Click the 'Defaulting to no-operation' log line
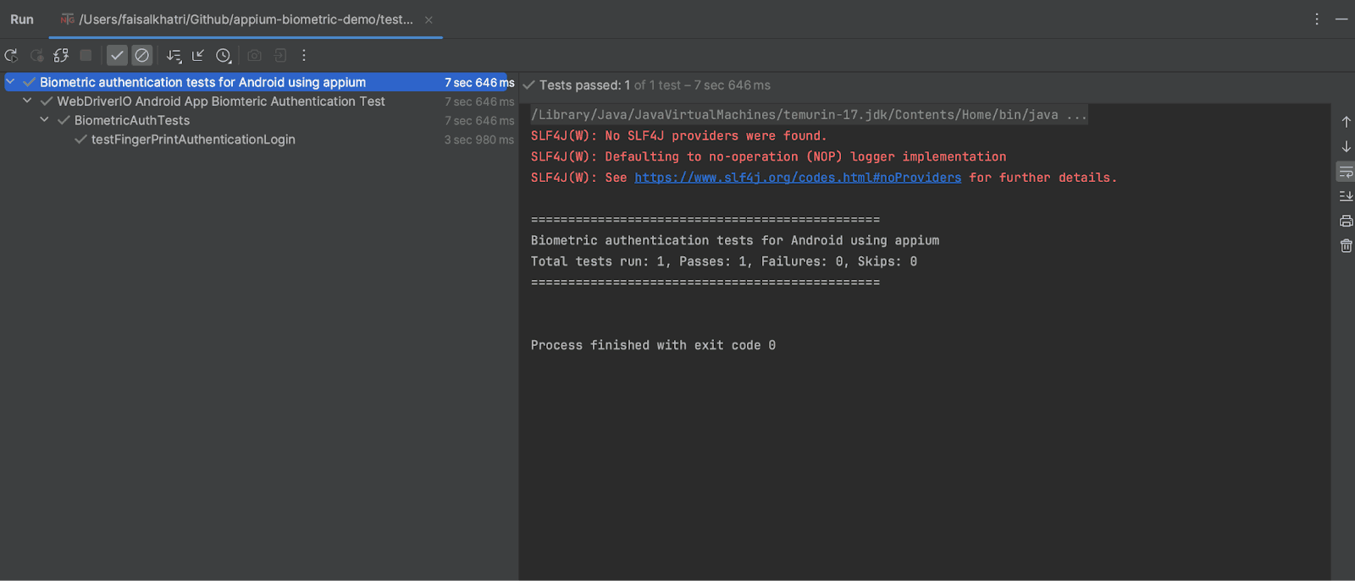 [768, 156]
